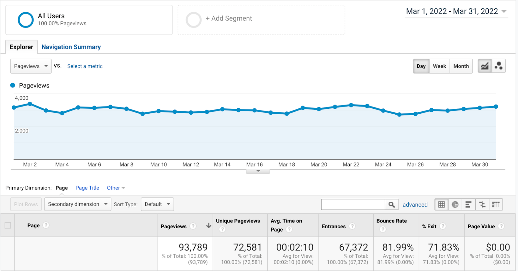
Task: Expand the Other primary dimension menu
Action: tap(116, 188)
